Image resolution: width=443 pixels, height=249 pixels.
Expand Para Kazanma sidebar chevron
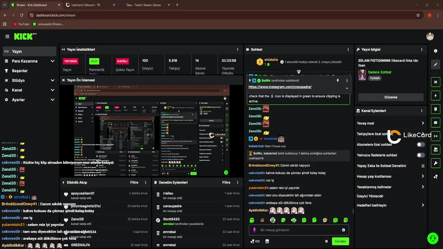(x=53, y=61)
